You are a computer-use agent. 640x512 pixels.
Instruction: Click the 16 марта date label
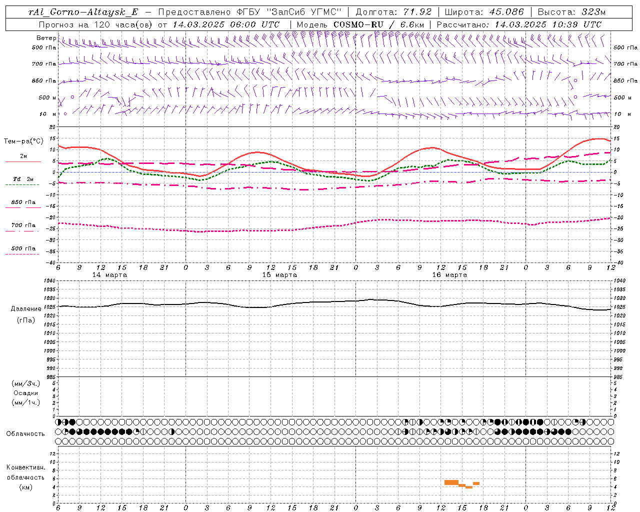[x=449, y=275]
